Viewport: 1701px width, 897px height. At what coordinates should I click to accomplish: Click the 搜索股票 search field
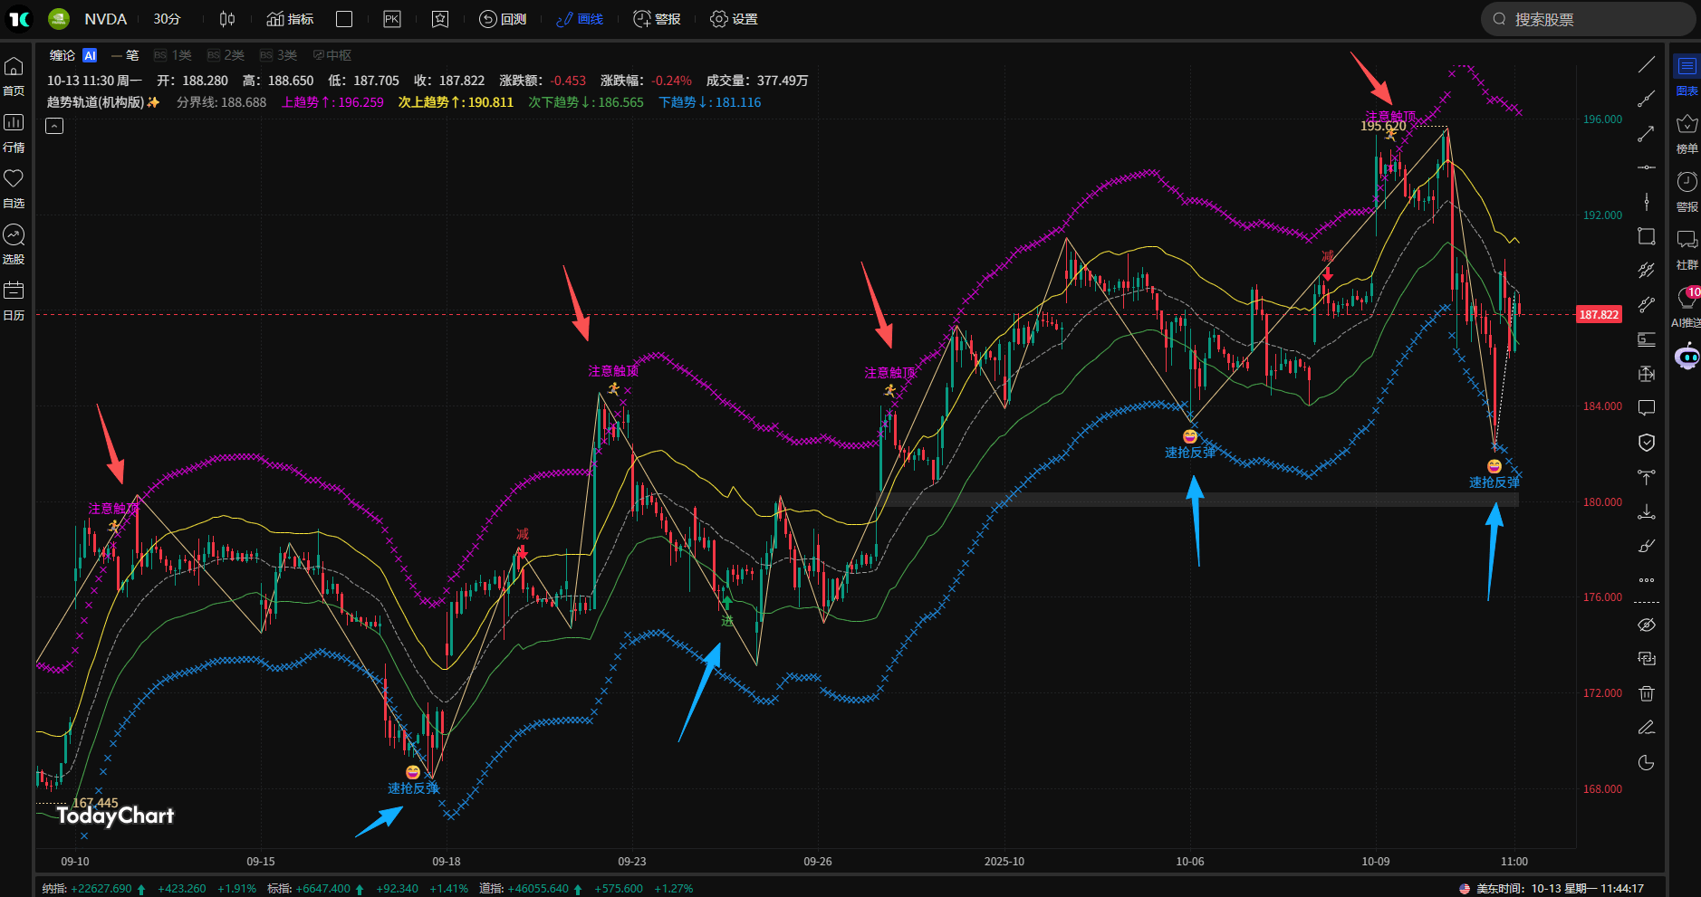click(1587, 19)
